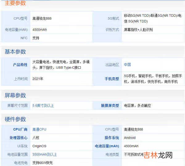Viewport: 185px width, 166px height.
Task: Select the 硬件参数 section heading
Action: (15, 119)
